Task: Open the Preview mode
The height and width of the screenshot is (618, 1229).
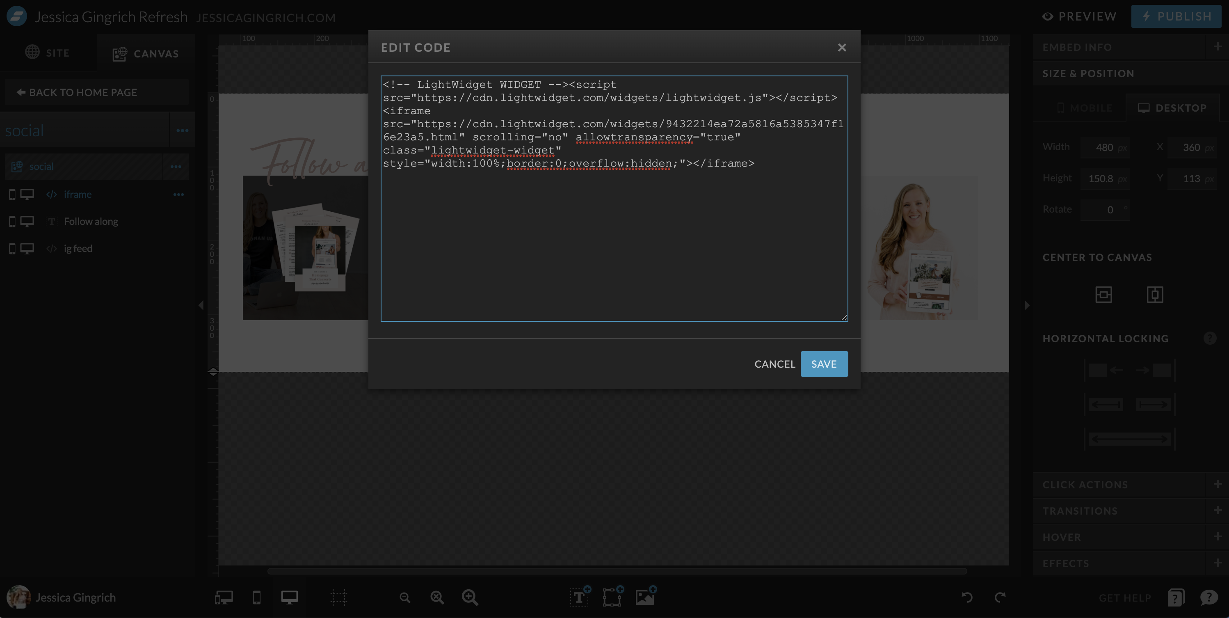Action: pos(1079,17)
